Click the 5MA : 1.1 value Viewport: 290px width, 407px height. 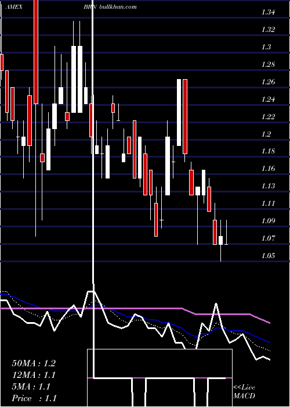(x=31, y=387)
